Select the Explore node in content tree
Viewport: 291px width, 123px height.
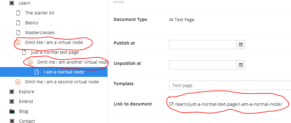[26, 92]
